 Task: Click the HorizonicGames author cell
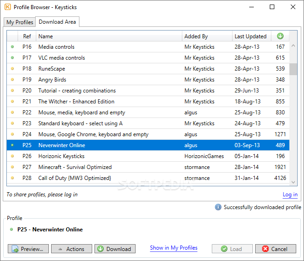coord(204,156)
